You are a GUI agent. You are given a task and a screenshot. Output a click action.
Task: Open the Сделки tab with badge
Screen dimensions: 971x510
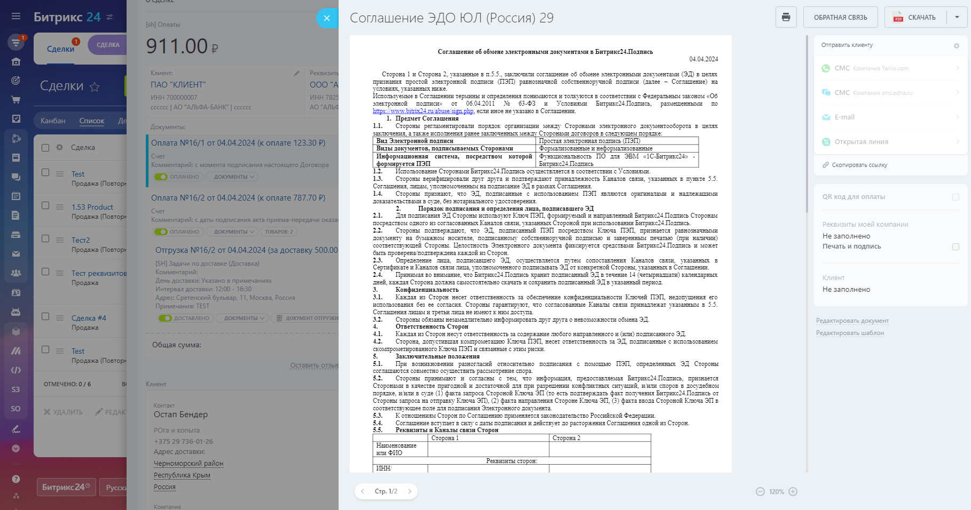click(x=60, y=49)
